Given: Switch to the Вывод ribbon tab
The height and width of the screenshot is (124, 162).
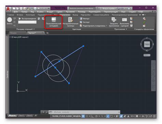Looking at the screenshot, I should (x=75, y=15).
